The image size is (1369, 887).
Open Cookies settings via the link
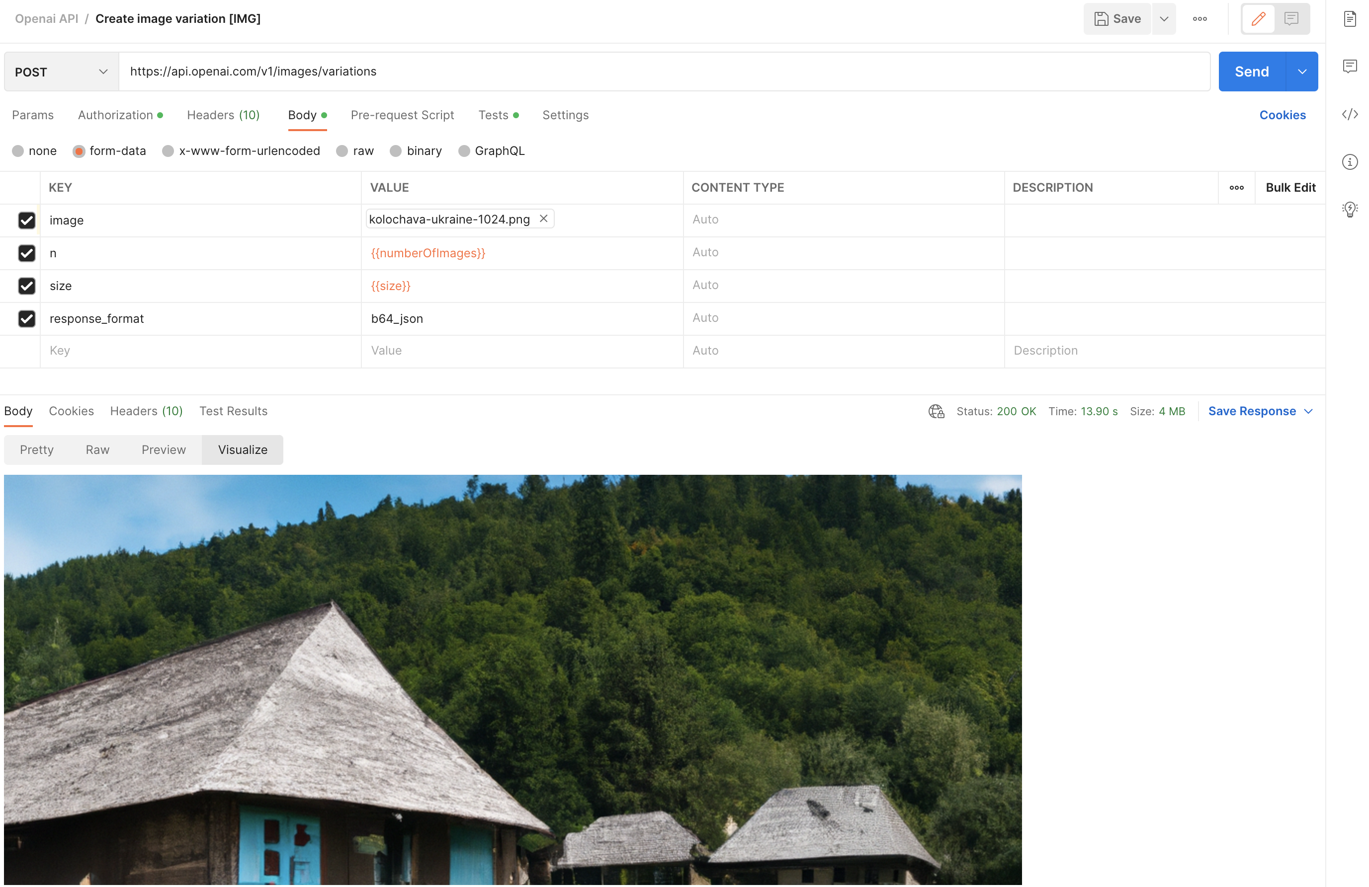point(1282,115)
